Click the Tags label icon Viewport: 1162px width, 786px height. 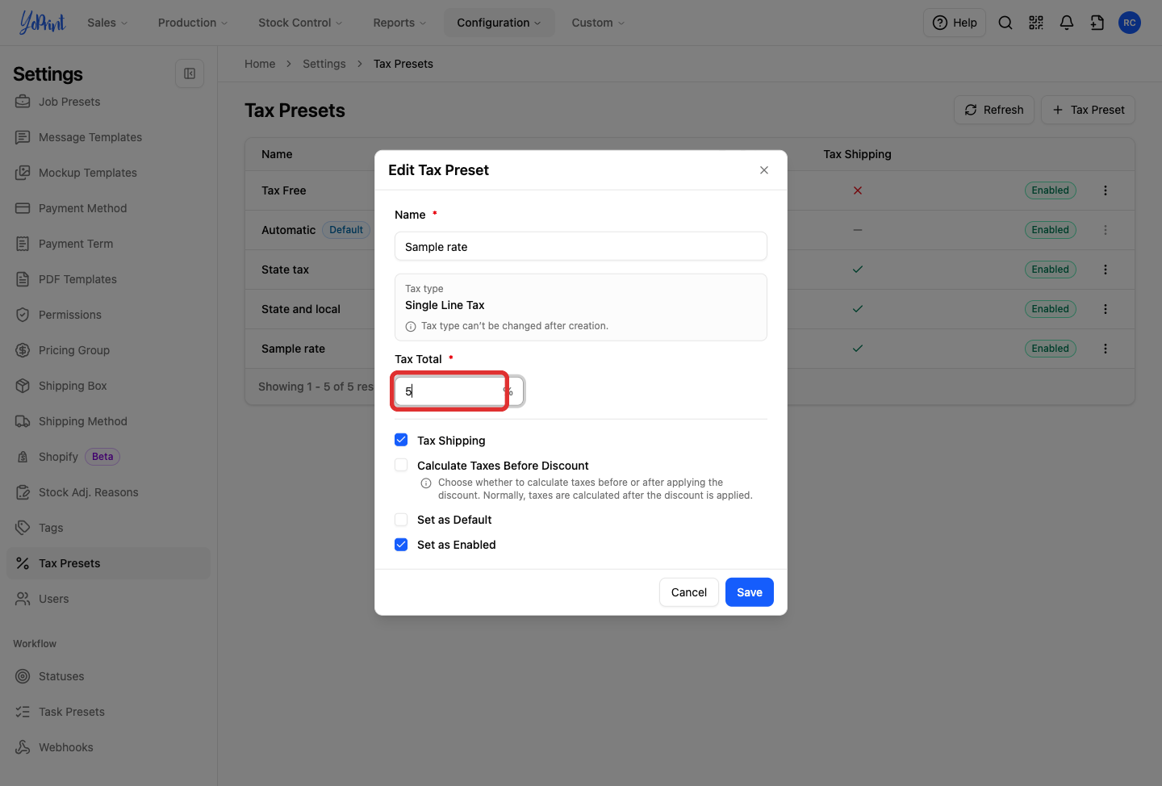click(23, 528)
